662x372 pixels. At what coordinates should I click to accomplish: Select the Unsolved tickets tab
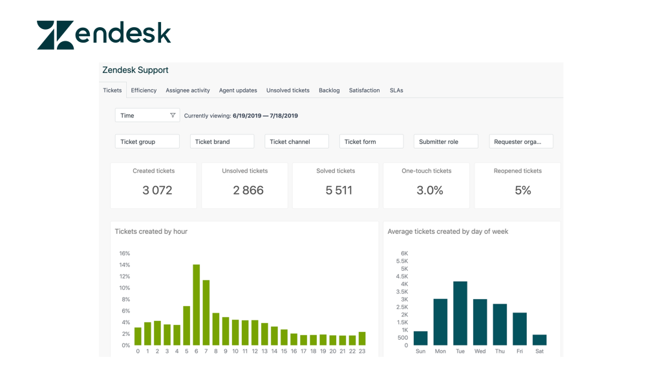288,90
